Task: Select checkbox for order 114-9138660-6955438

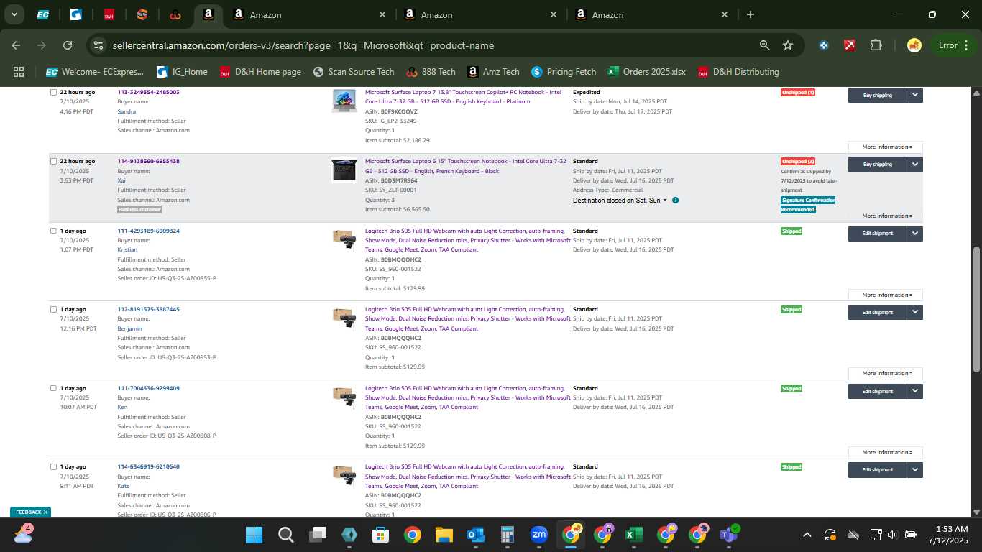Action: click(53, 161)
